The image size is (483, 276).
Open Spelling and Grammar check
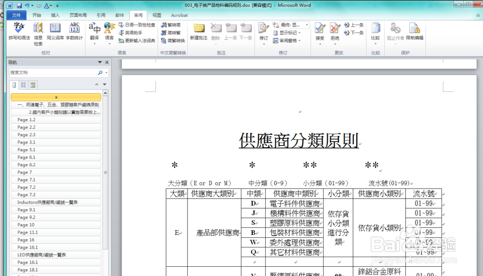coord(19,32)
